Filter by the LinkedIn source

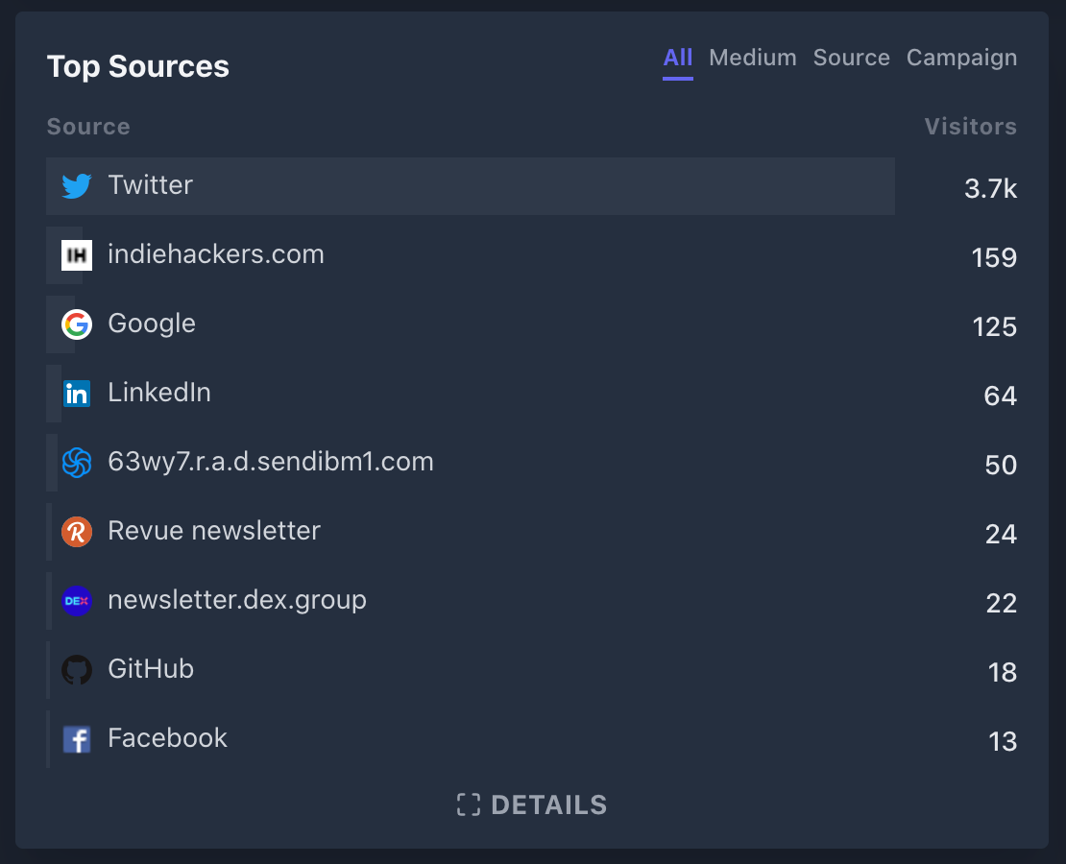[159, 393]
